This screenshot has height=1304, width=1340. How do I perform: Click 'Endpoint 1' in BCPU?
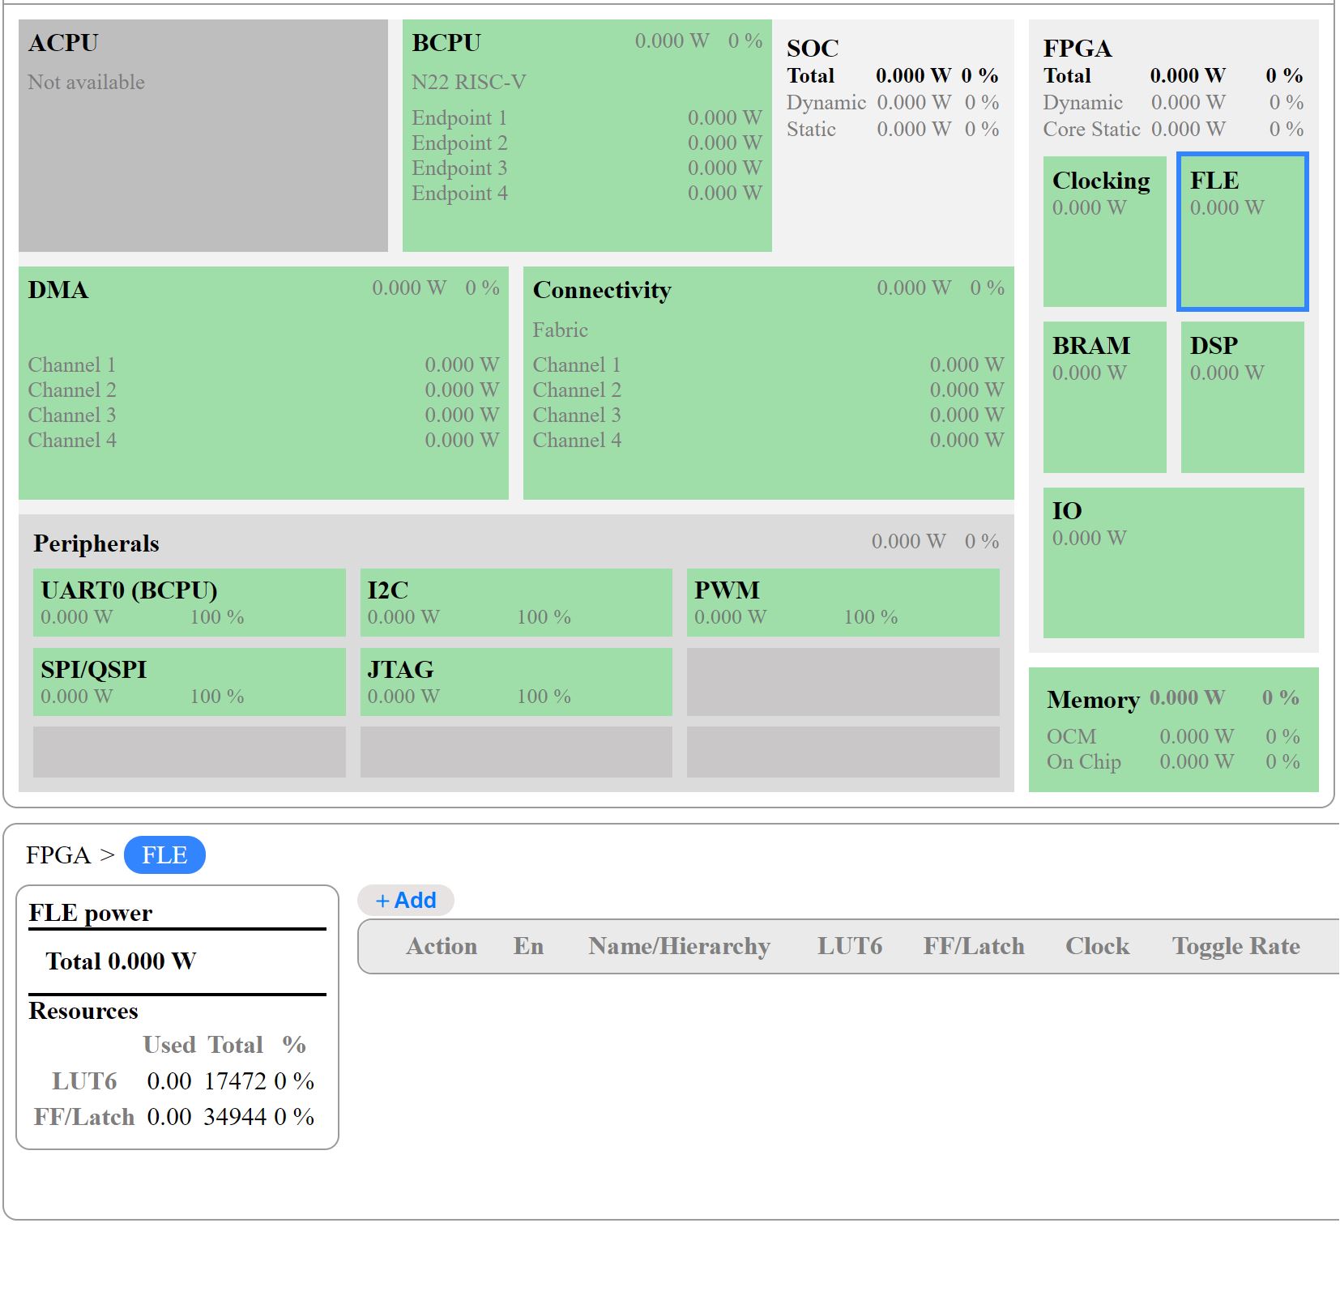(x=459, y=117)
